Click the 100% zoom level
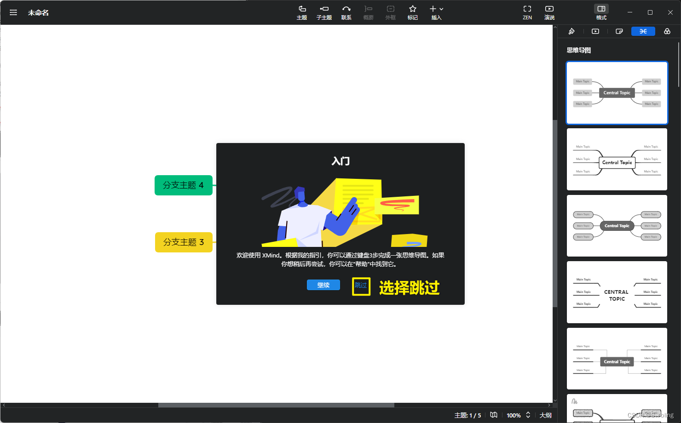Screen dimensions: 681x423 pyautogui.click(x=514, y=415)
